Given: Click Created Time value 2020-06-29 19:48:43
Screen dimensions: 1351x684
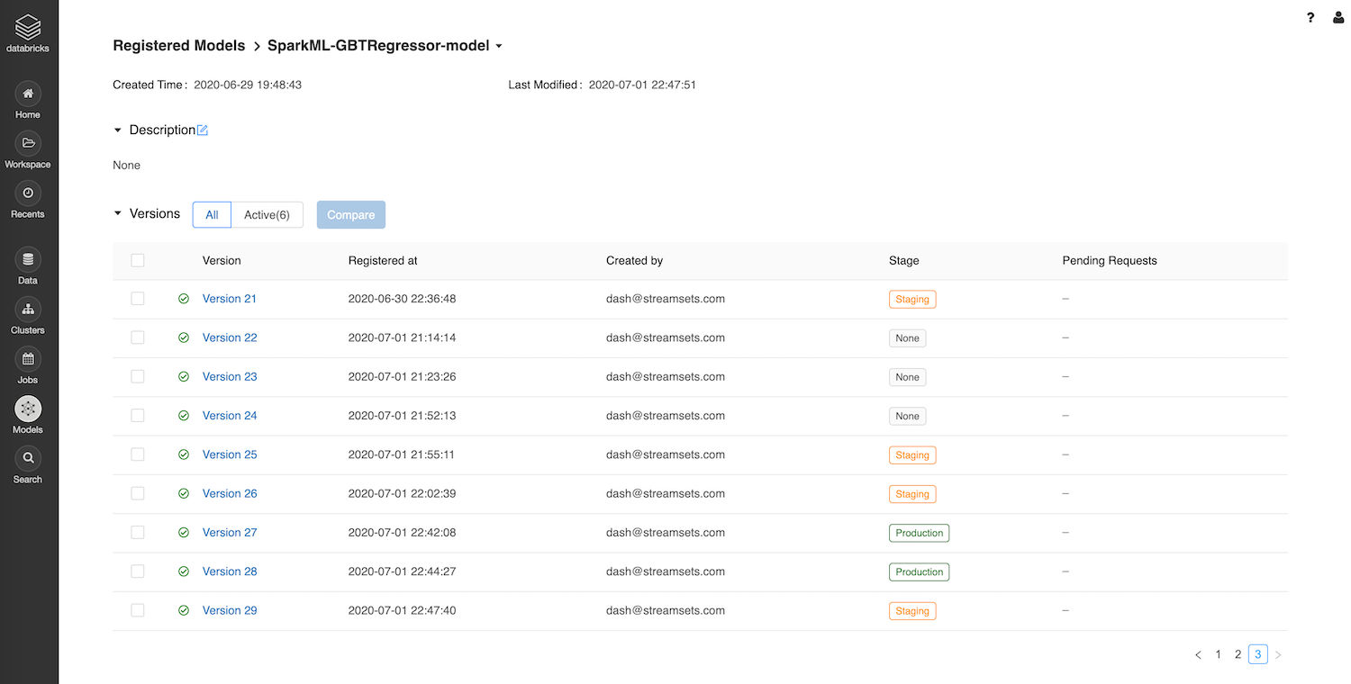Looking at the screenshot, I should (x=248, y=85).
